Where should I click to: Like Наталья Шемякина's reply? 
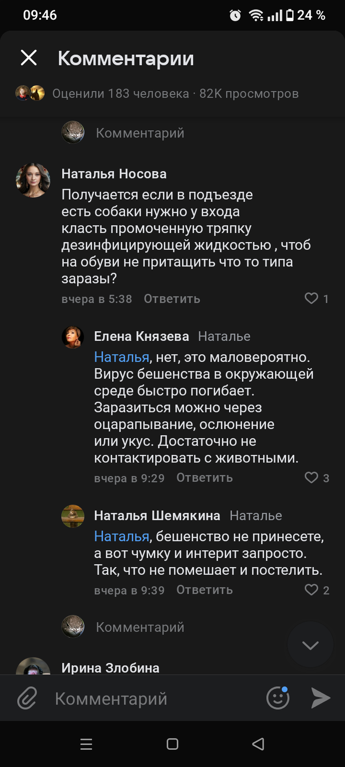[x=311, y=590]
